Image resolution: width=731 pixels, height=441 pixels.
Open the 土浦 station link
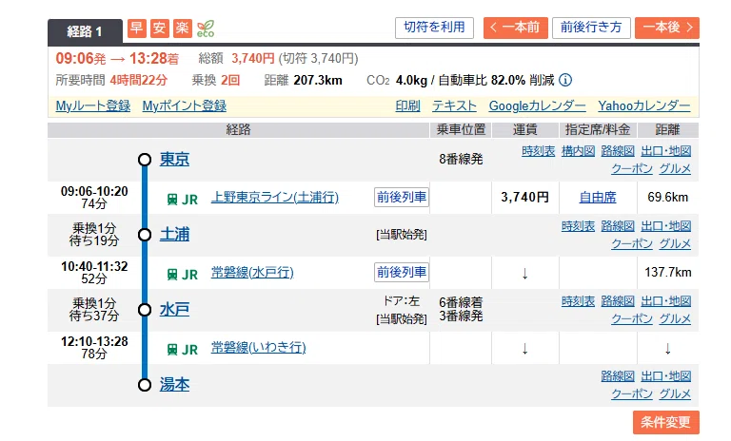175,234
